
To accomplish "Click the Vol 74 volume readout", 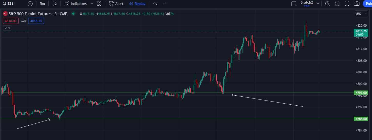I will [x=169, y=14].
